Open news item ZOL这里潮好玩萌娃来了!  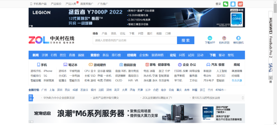(x=157, y=98)
